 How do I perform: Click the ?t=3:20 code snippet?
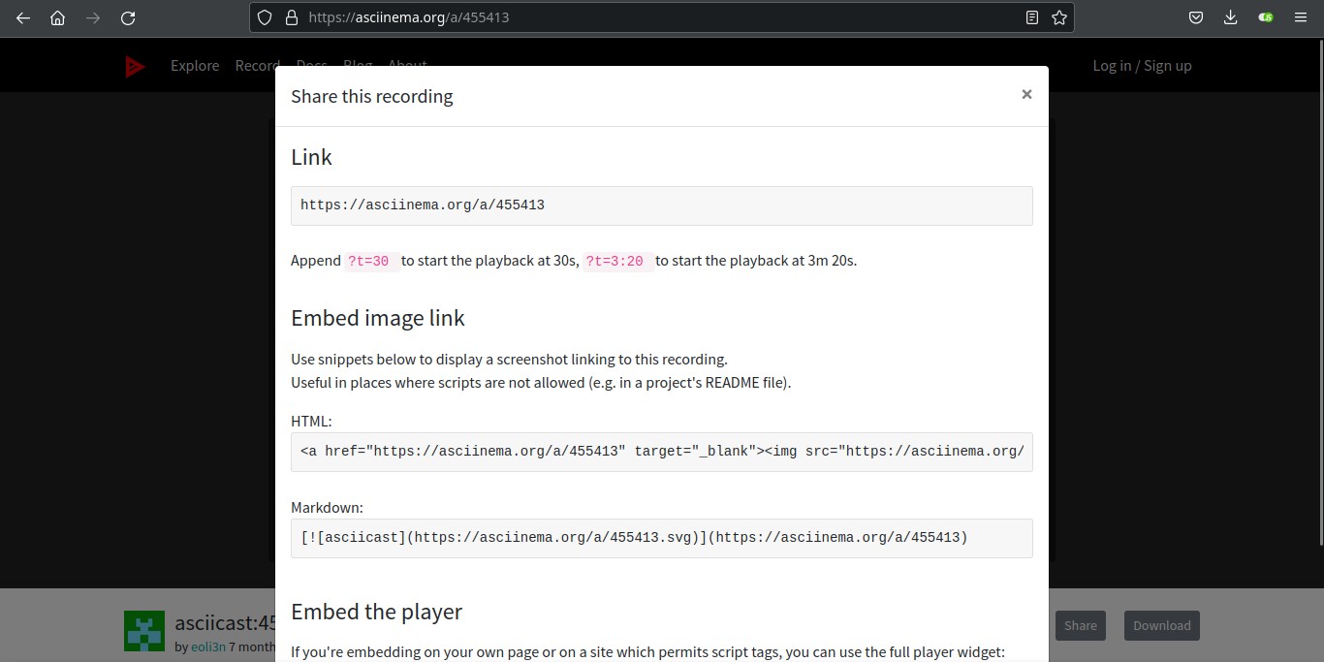tap(618, 261)
